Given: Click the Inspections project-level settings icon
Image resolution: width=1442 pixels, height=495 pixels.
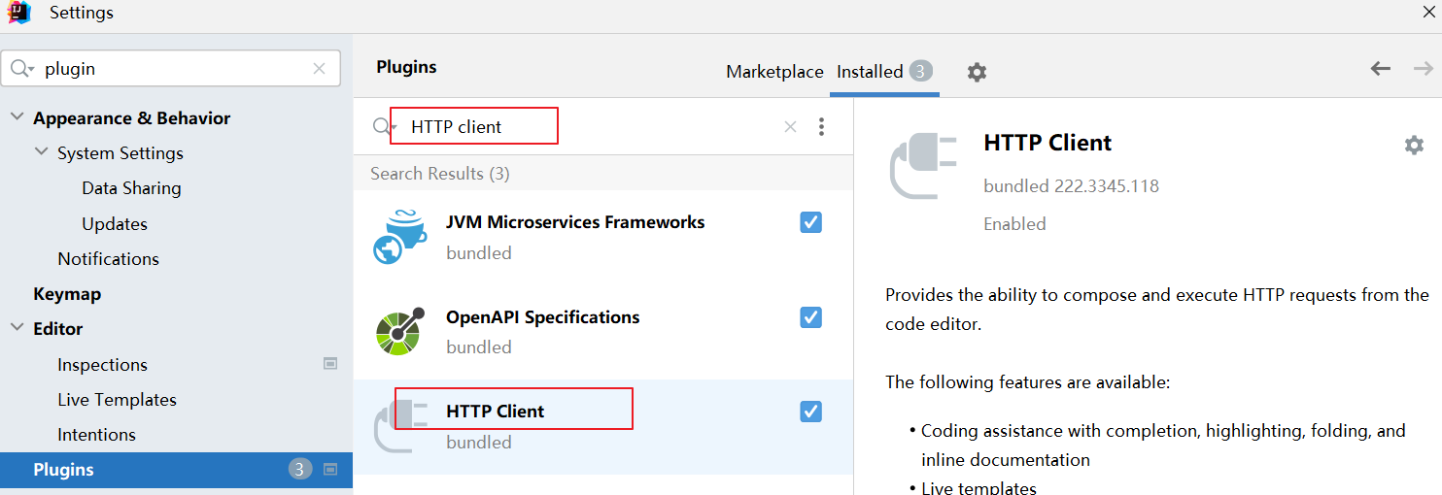Looking at the screenshot, I should tap(330, 364).
